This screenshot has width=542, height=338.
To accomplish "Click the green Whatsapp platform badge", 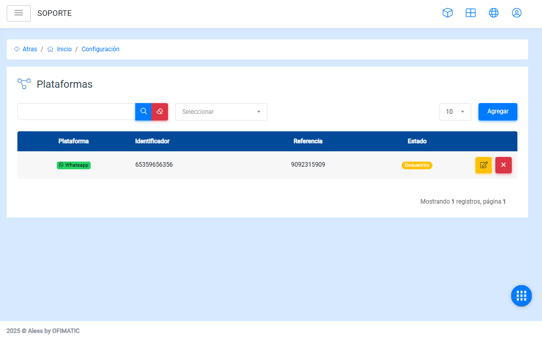I will 74,165.
